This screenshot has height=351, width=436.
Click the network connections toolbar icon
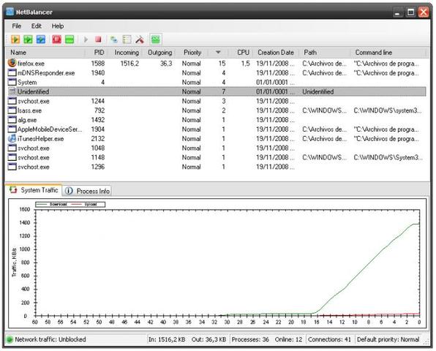[113, 39]
